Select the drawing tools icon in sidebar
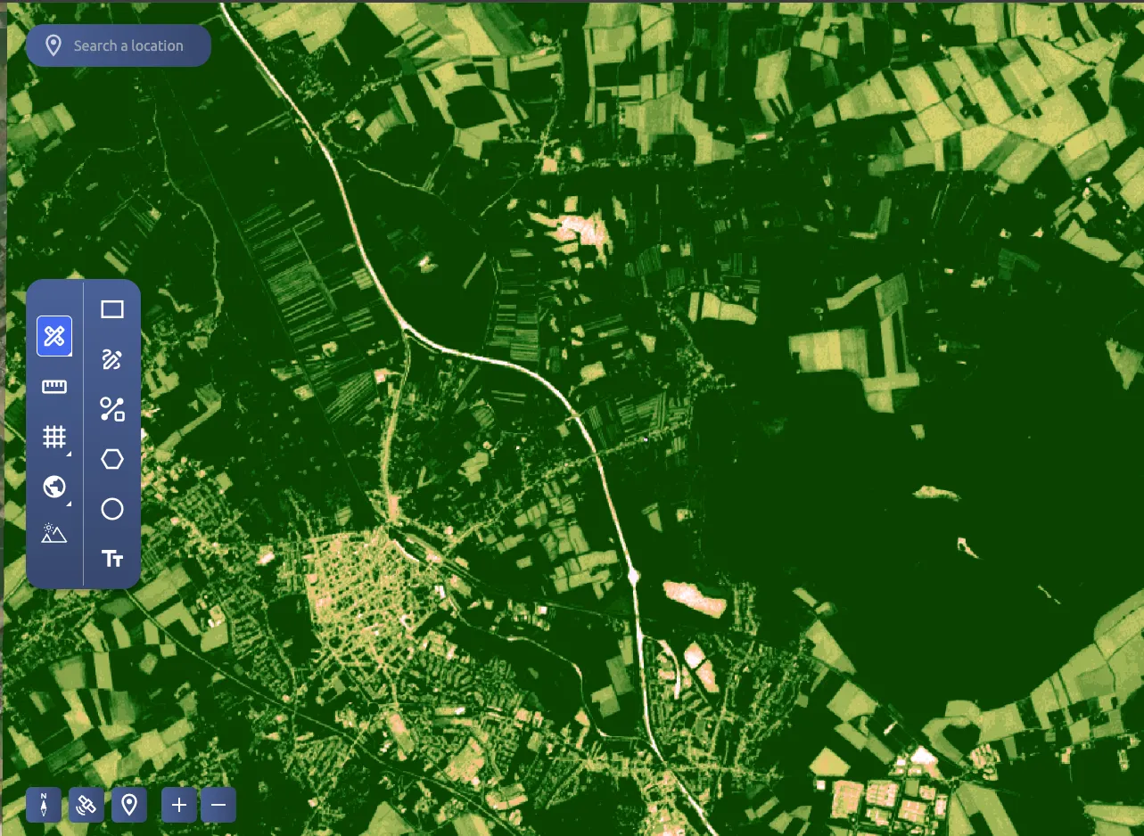 coord(54,336)
